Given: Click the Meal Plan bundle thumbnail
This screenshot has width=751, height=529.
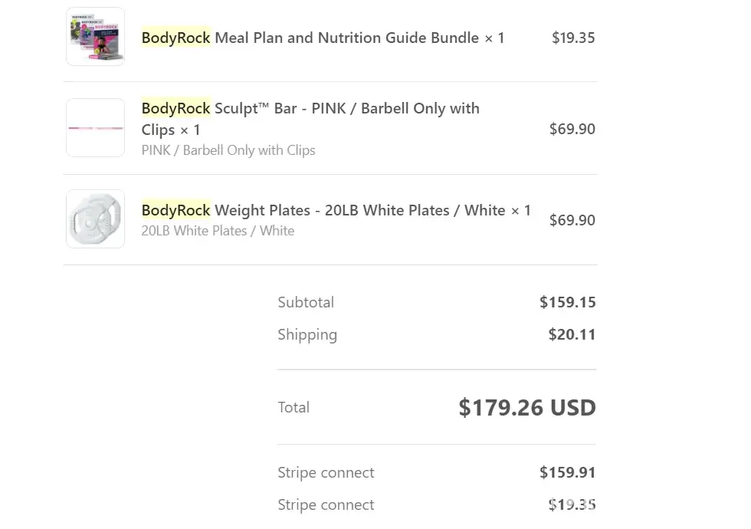Looking at the screenshot, I should [95, 37].
